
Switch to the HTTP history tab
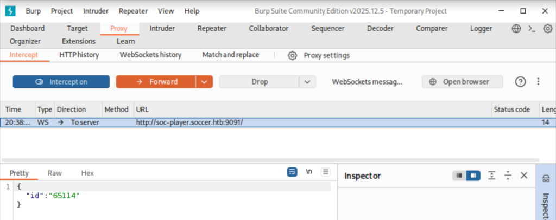click(x=79, y=55)
